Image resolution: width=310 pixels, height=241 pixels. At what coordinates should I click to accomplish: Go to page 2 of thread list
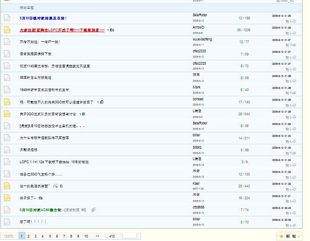click(x=29, y=236)
